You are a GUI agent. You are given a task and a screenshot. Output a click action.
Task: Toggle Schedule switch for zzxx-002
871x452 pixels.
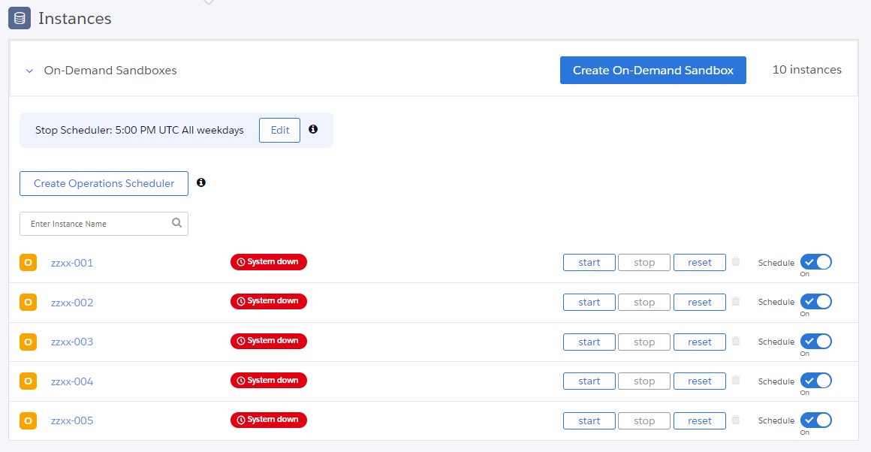[x=816, y=302]
